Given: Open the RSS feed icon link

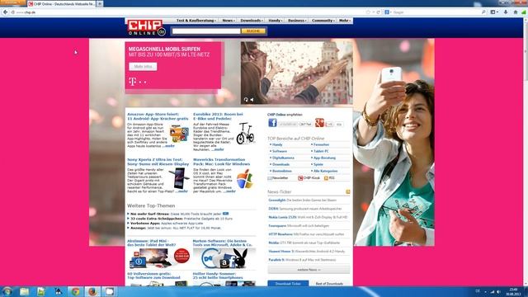Looking at the screenshot, I should click(x=329, y=178).
